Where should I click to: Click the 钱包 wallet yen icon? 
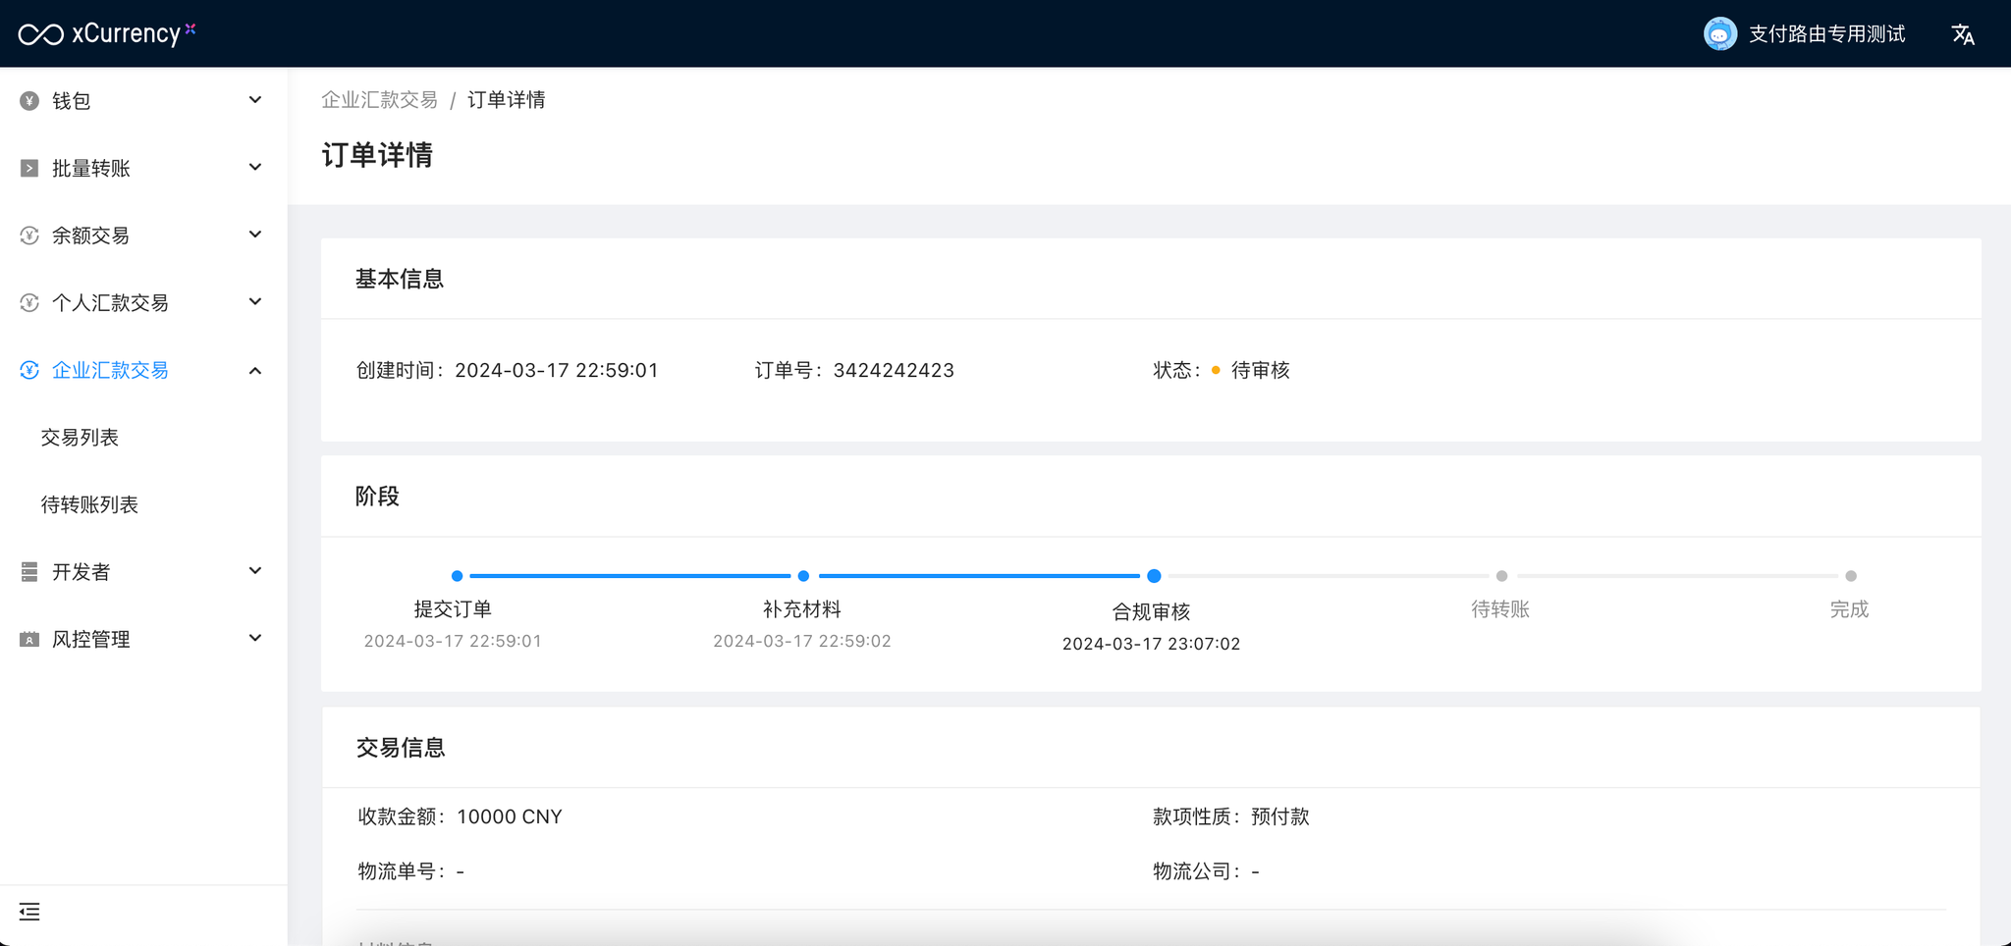pos(29,101)
